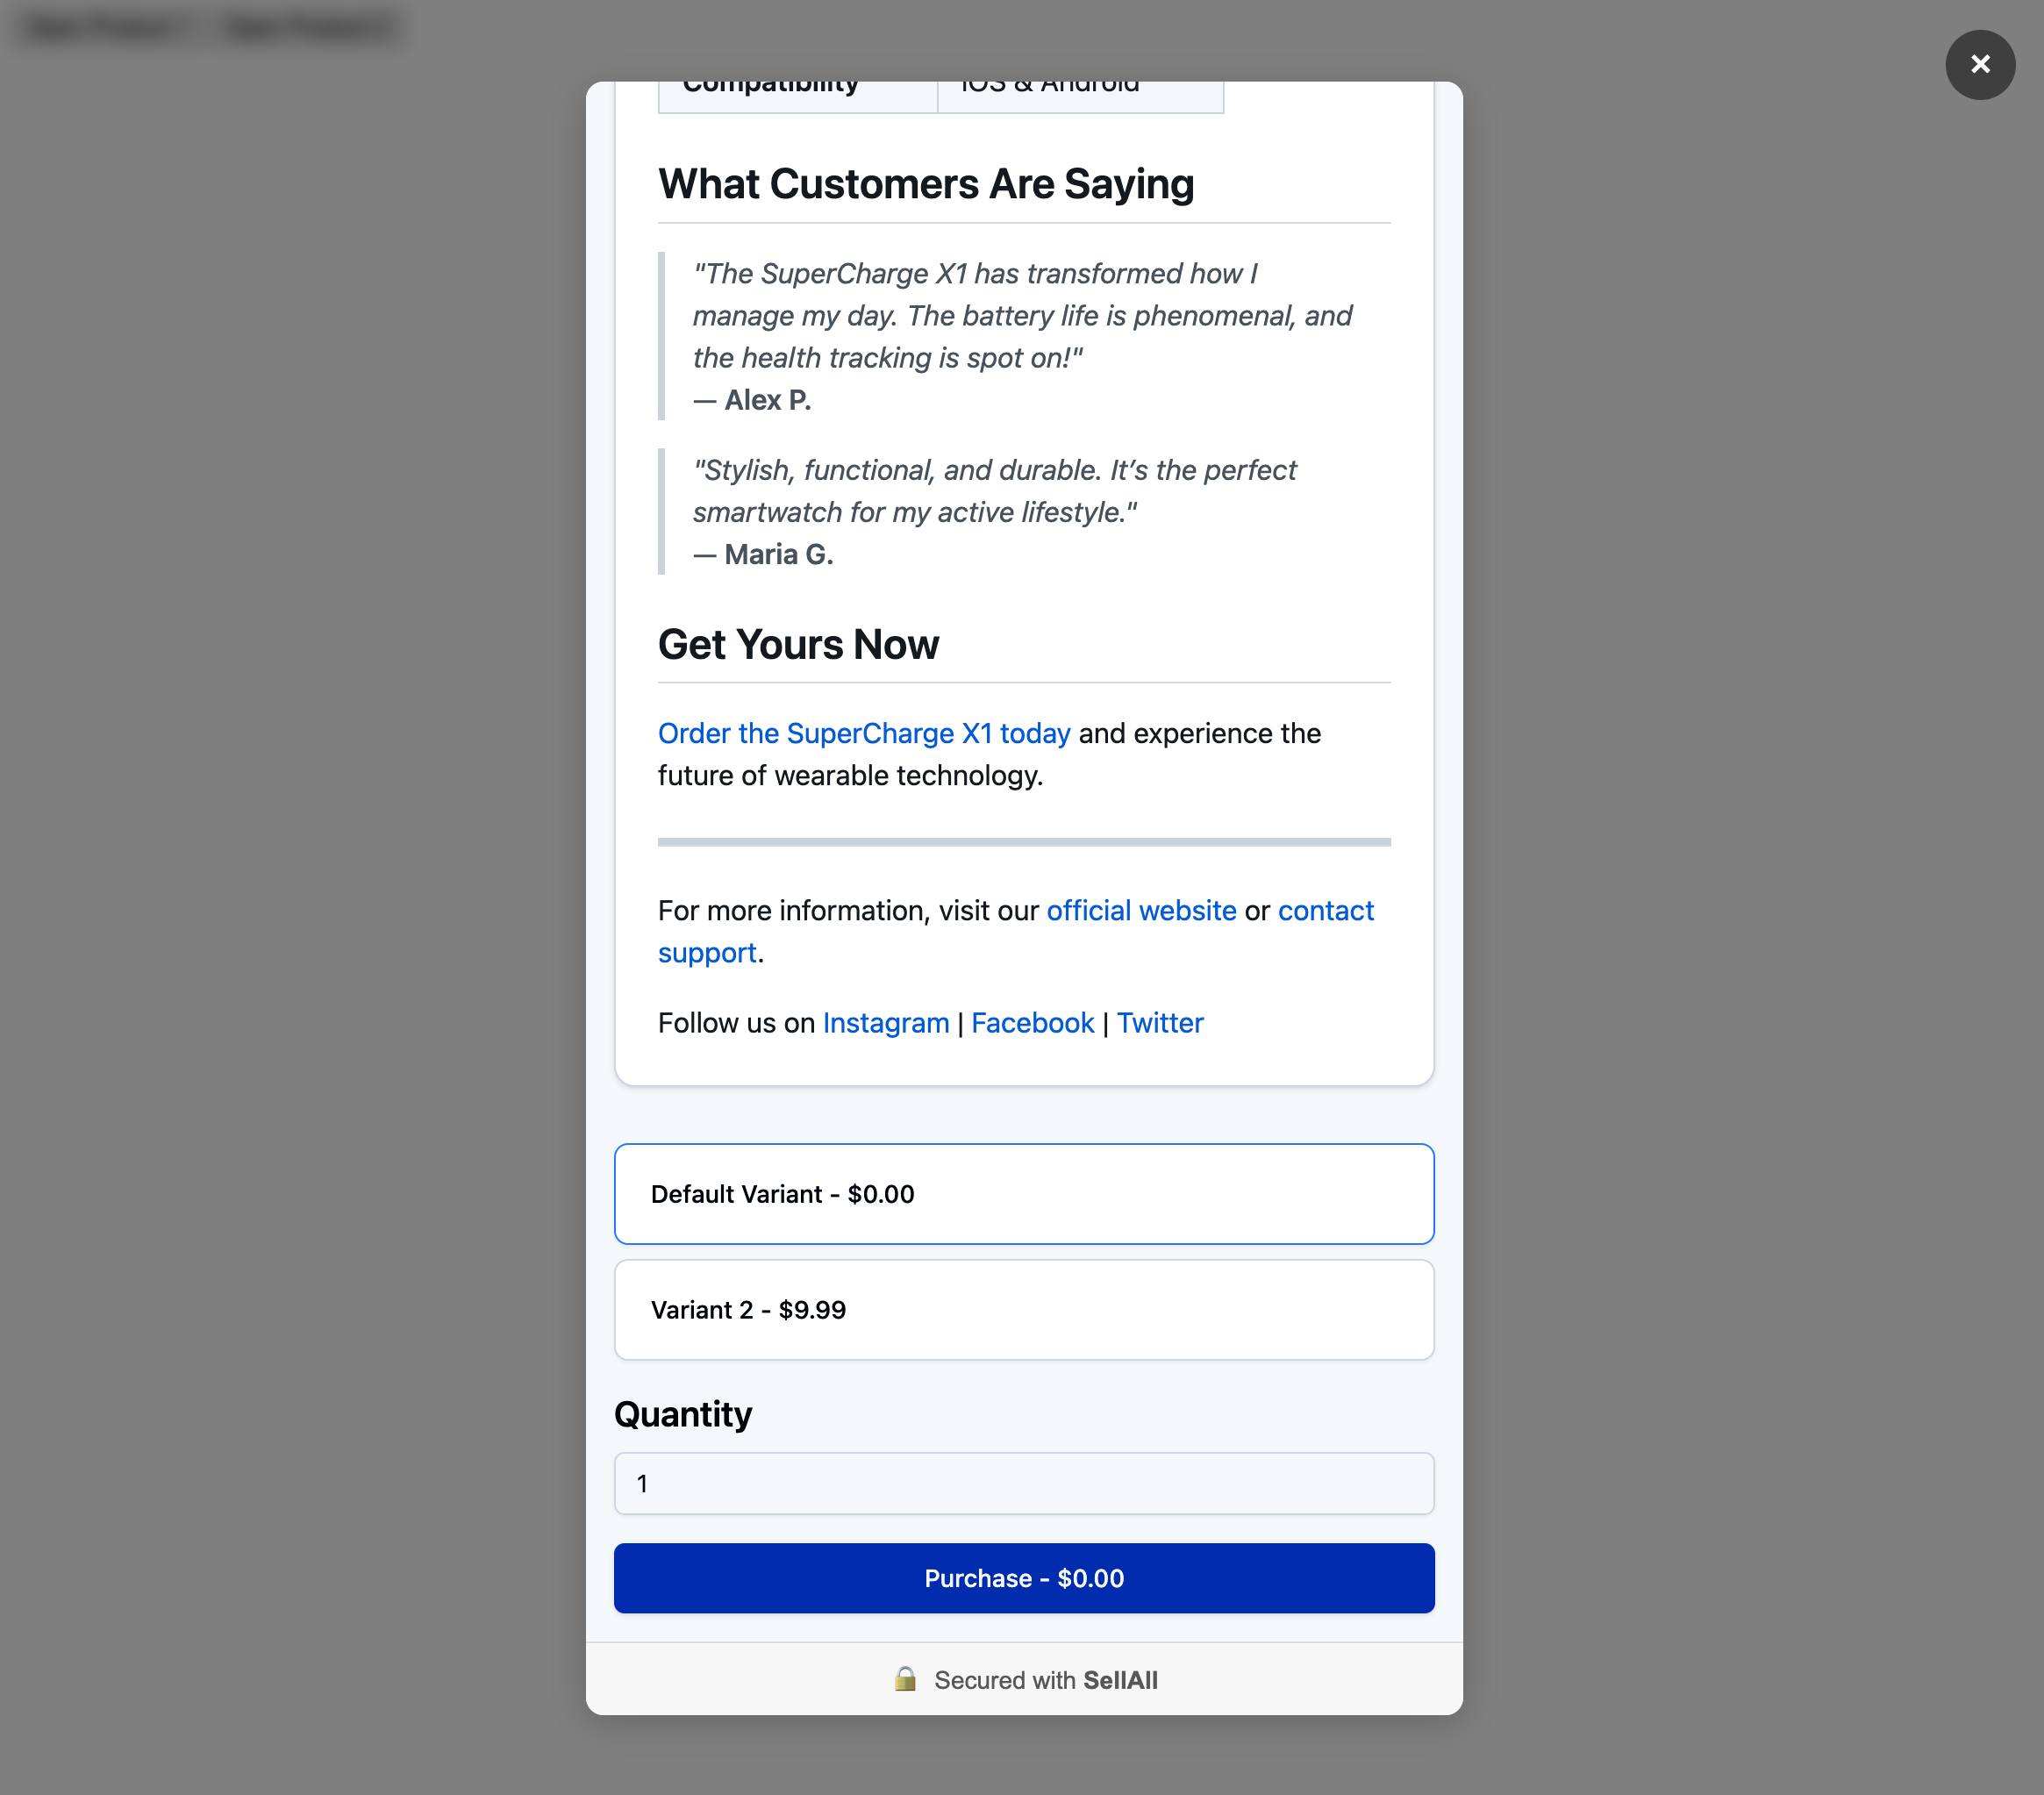Close the product modal with the X button
Viewport: 2044px width, 1795px height.
coord(1979,65)
